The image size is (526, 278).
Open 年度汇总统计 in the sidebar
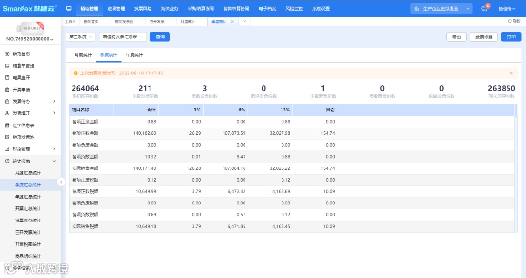[28, 197]
